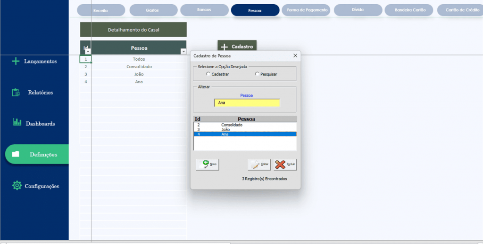Click the Cadastro button text
The image size is (483, 244).
(x=242, y=47)
